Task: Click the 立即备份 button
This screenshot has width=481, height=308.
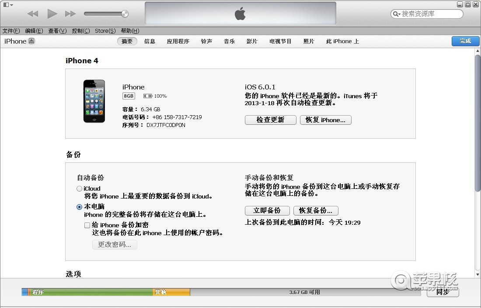Action: [x=267, y=211]
